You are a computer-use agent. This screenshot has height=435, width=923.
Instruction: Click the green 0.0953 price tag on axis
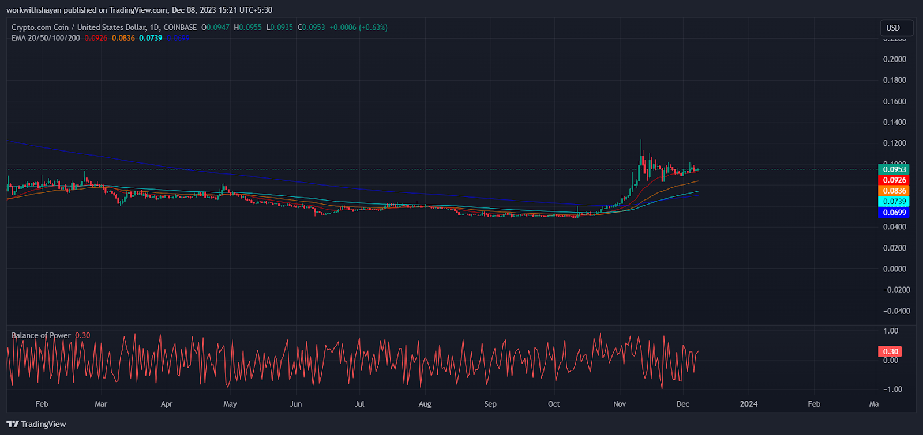pos(894,169)
